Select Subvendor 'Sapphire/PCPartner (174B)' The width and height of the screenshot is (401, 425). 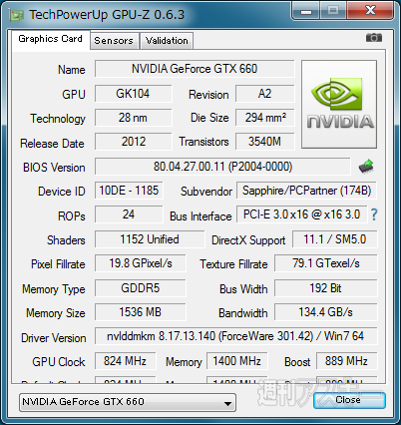[306, 191]
